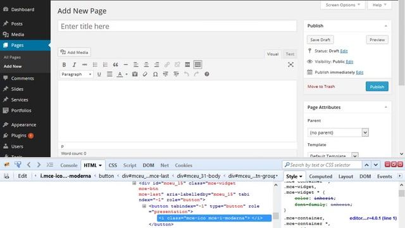Decrease indent in the editor
The image size is (405, 228).
point(166,75)
